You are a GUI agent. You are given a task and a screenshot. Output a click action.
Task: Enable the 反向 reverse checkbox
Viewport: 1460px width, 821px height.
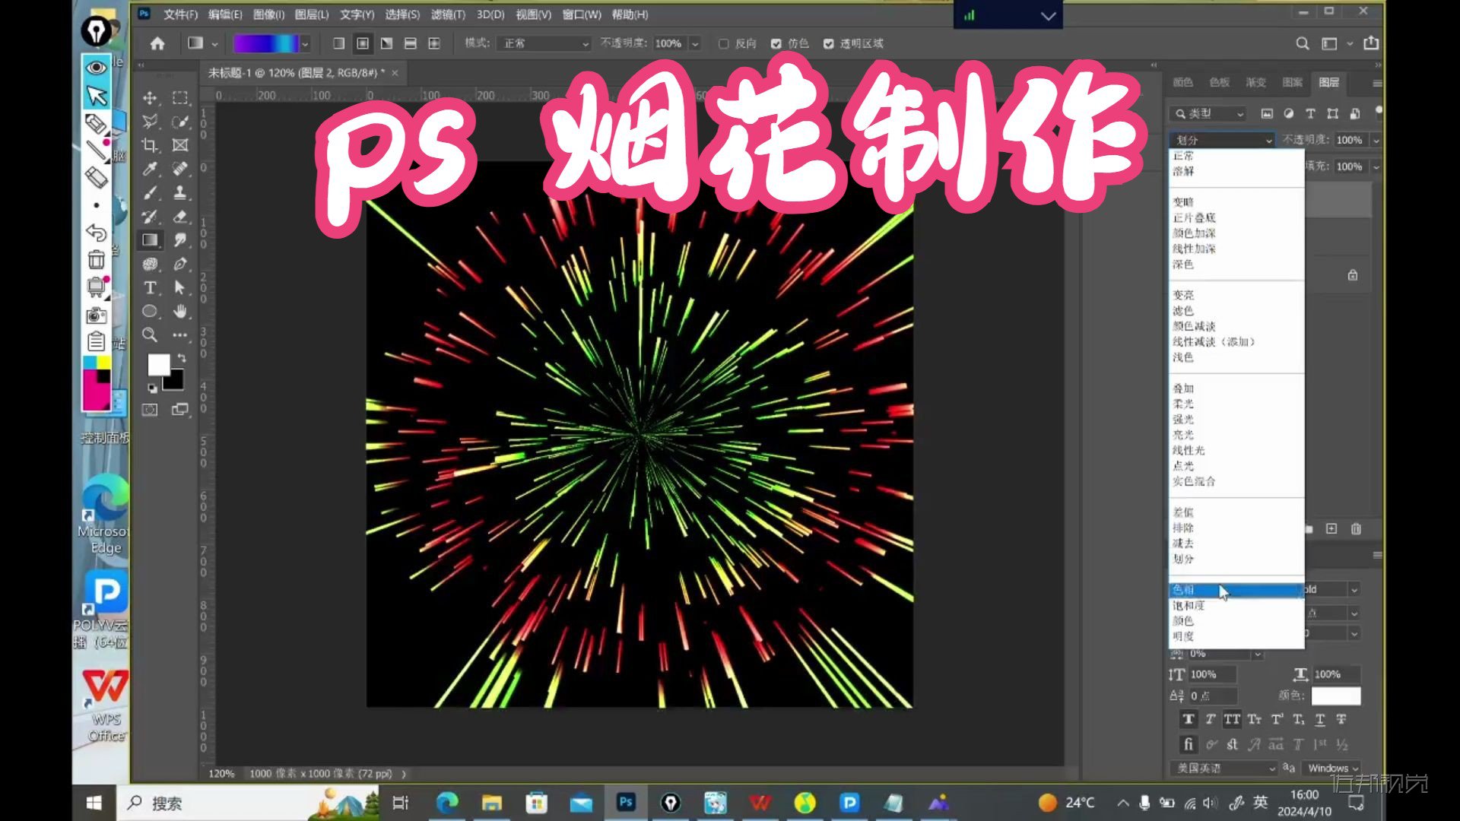(723, 43)
